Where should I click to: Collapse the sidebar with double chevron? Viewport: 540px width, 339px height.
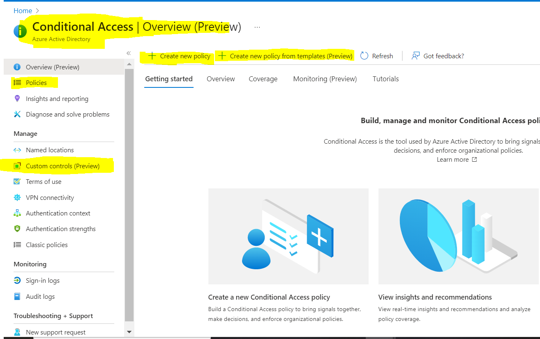pyautogui.click(x=129, y=53)
